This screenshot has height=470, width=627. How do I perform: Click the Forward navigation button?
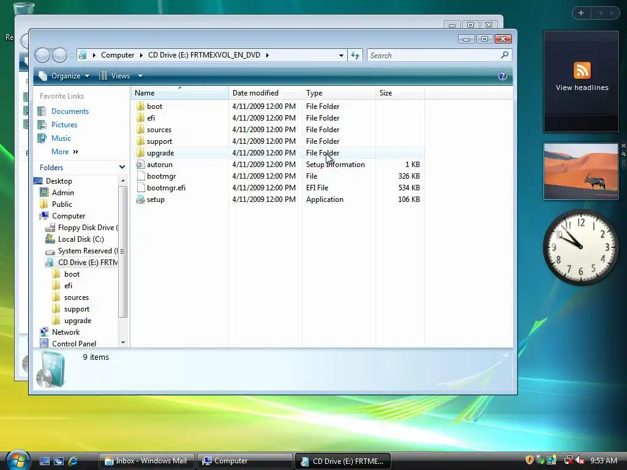point(59,55)
